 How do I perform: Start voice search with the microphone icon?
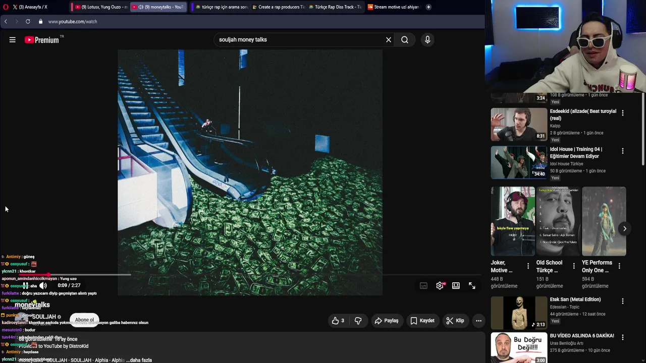(x=427, y=40)
